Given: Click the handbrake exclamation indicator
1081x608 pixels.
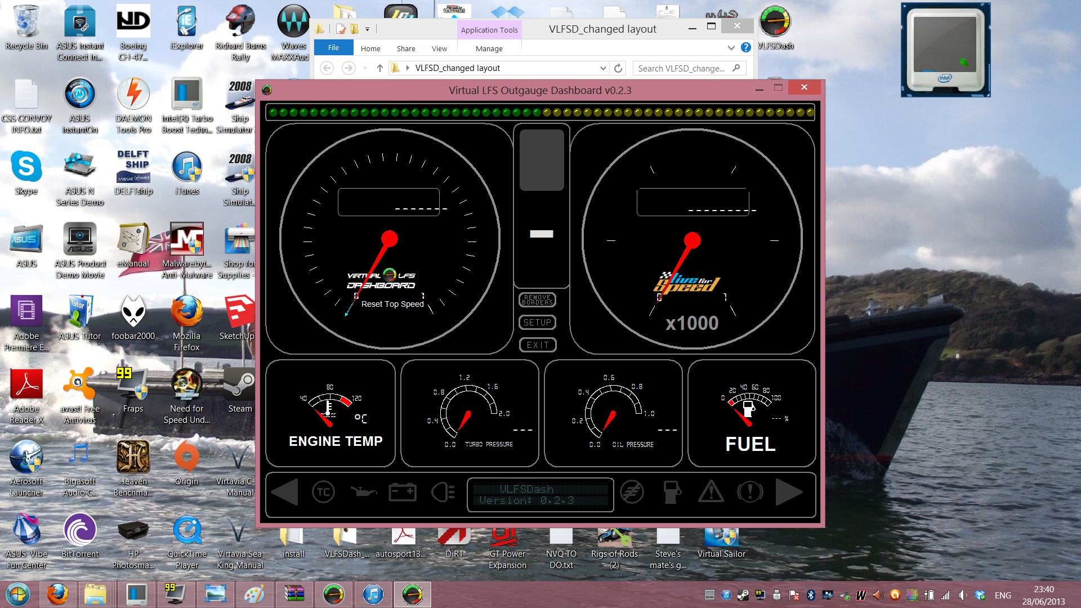Looking at the screenshot, I should pyautogui.click(x=750, y=493).
